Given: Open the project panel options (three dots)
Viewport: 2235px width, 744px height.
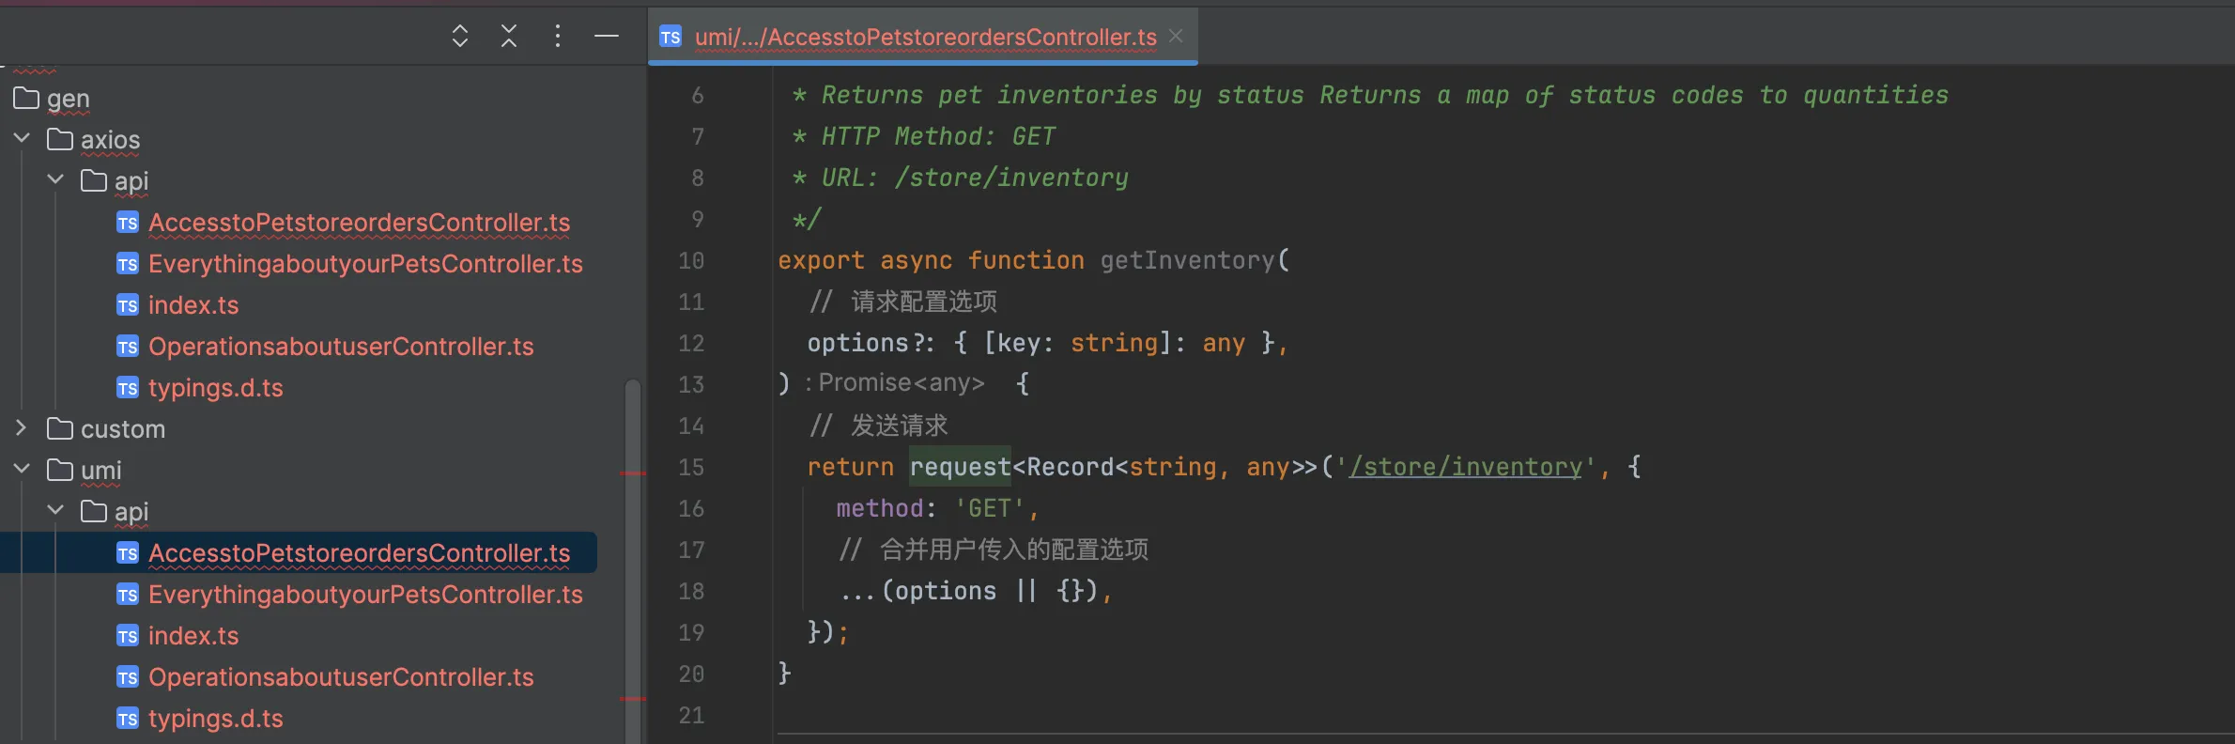Looking at the screenshot, I should [x=558, y=37].
